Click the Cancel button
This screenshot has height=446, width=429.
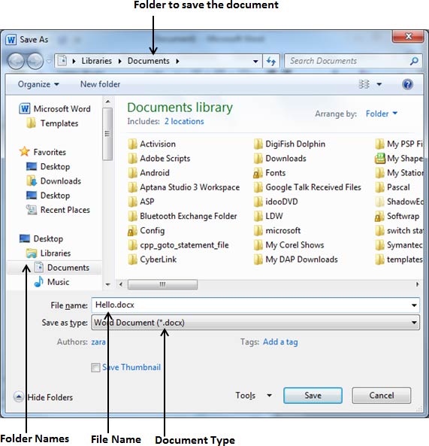(x=381, y=396)
